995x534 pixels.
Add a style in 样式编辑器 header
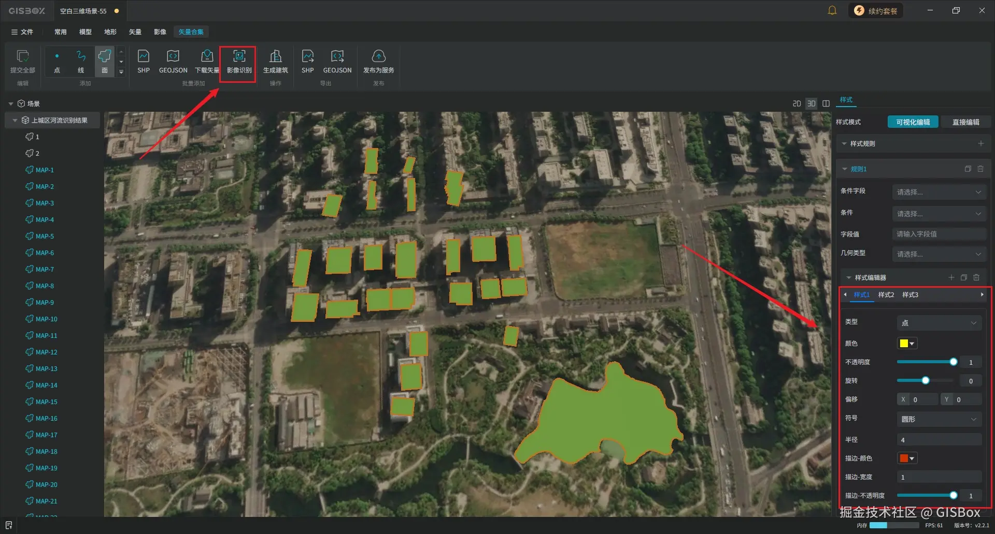(x=951, y=277)
